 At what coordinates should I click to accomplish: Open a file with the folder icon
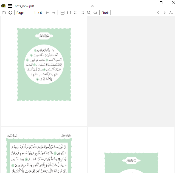(x=4, y=13)
